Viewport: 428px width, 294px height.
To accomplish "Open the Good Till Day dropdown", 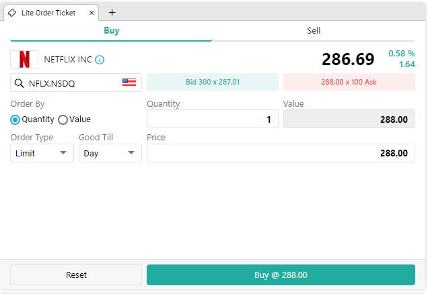I will click(x=110, y=153).
